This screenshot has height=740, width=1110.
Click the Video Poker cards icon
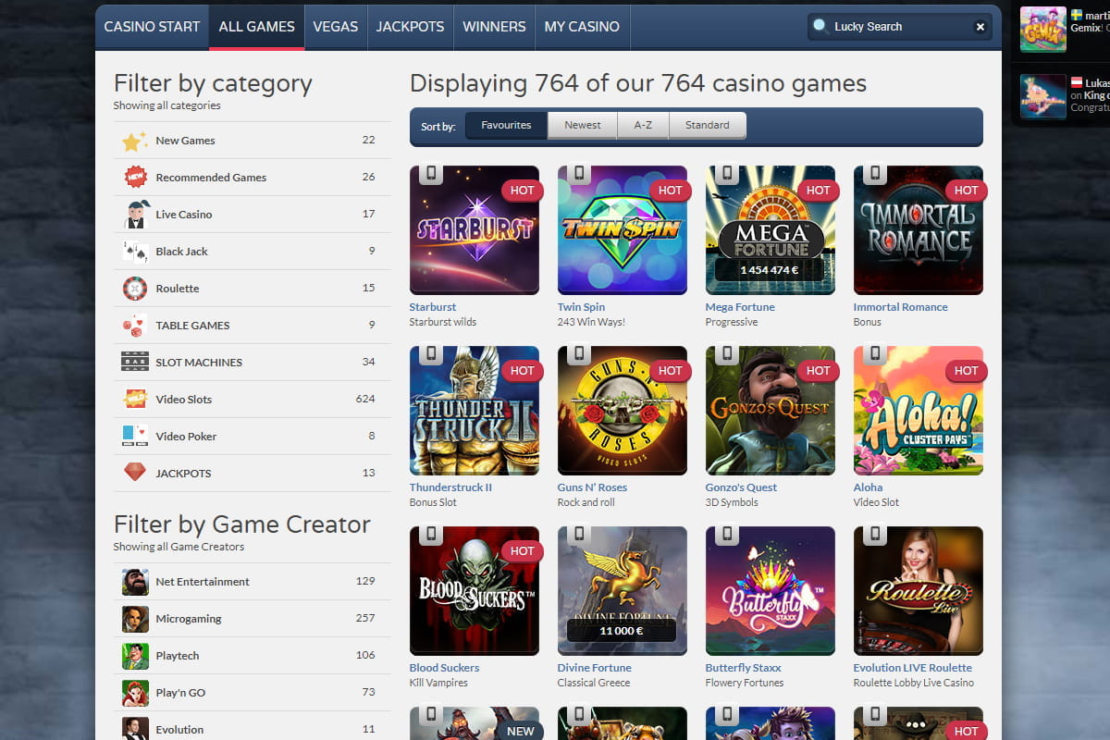[x=135, y=436]
